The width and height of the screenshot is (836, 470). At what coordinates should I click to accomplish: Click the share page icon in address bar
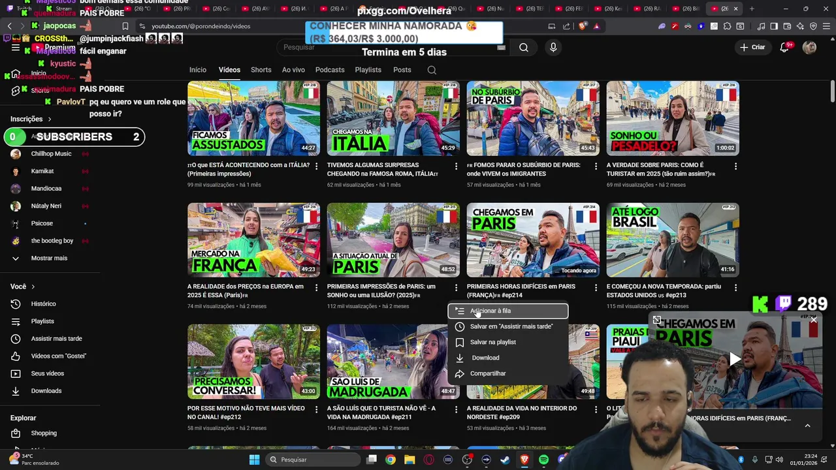(566, 26)
